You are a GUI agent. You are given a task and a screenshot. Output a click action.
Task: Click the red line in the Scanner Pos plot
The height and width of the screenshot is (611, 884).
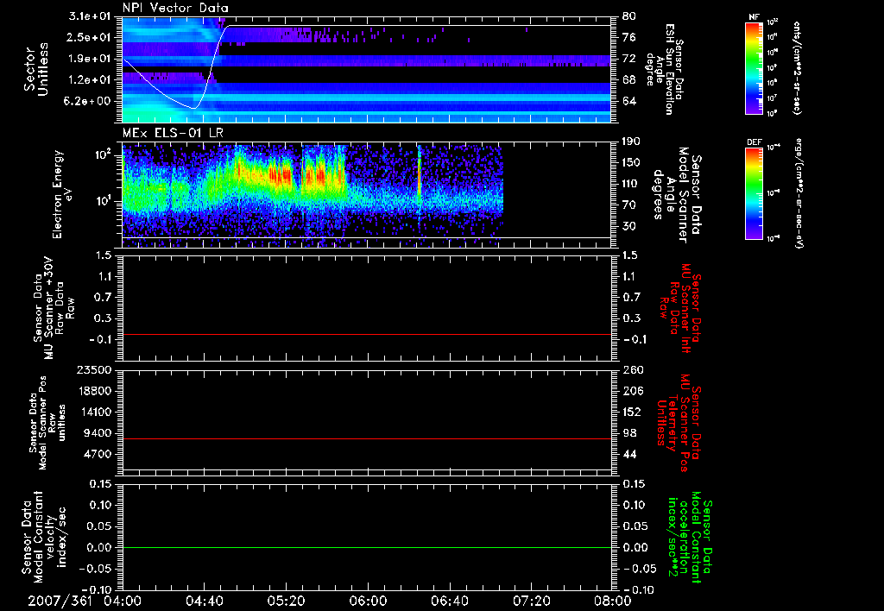tap(367, 438)
